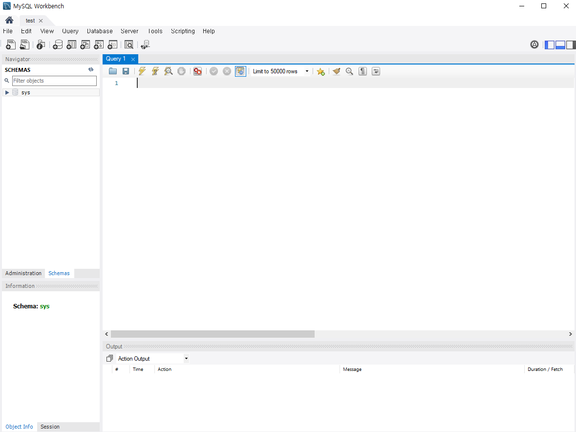Toggle autocommit mode button
576x432 pixels.
tap(240, 71)
